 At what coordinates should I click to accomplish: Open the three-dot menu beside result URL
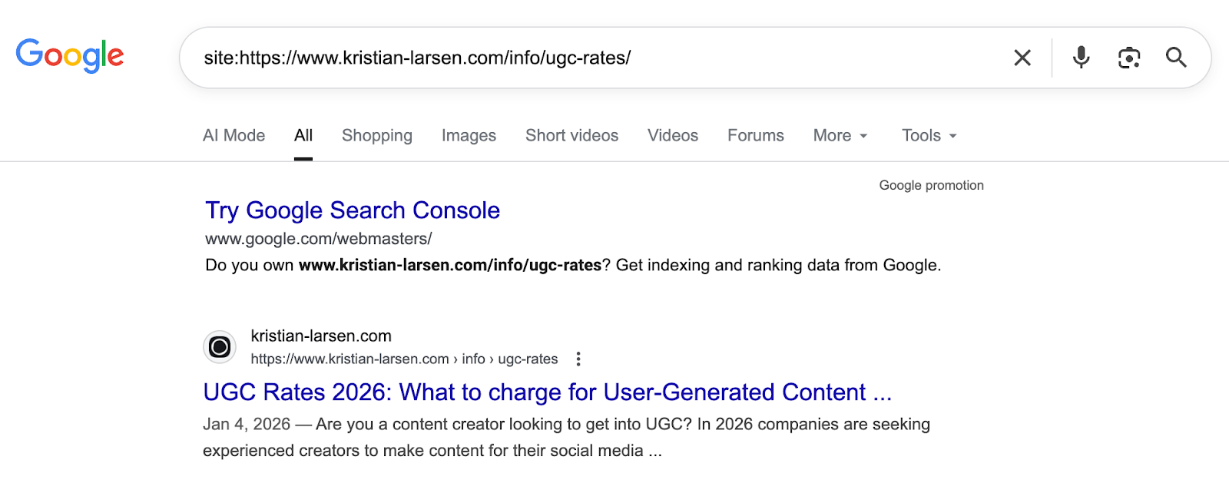(x=578, y=359)
